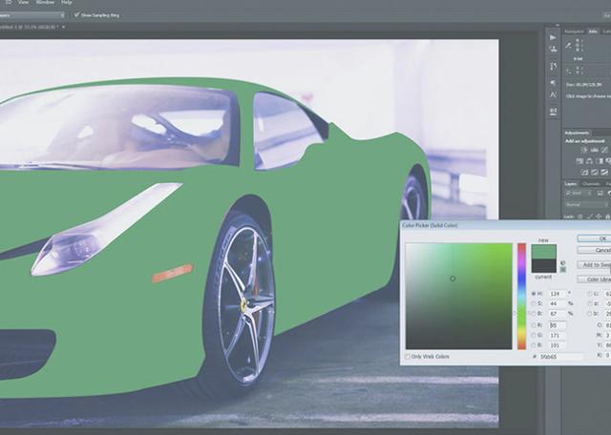Select the Adjustments tab
Viewport: 611px width, 435px height.
click(x=577, y=133)
